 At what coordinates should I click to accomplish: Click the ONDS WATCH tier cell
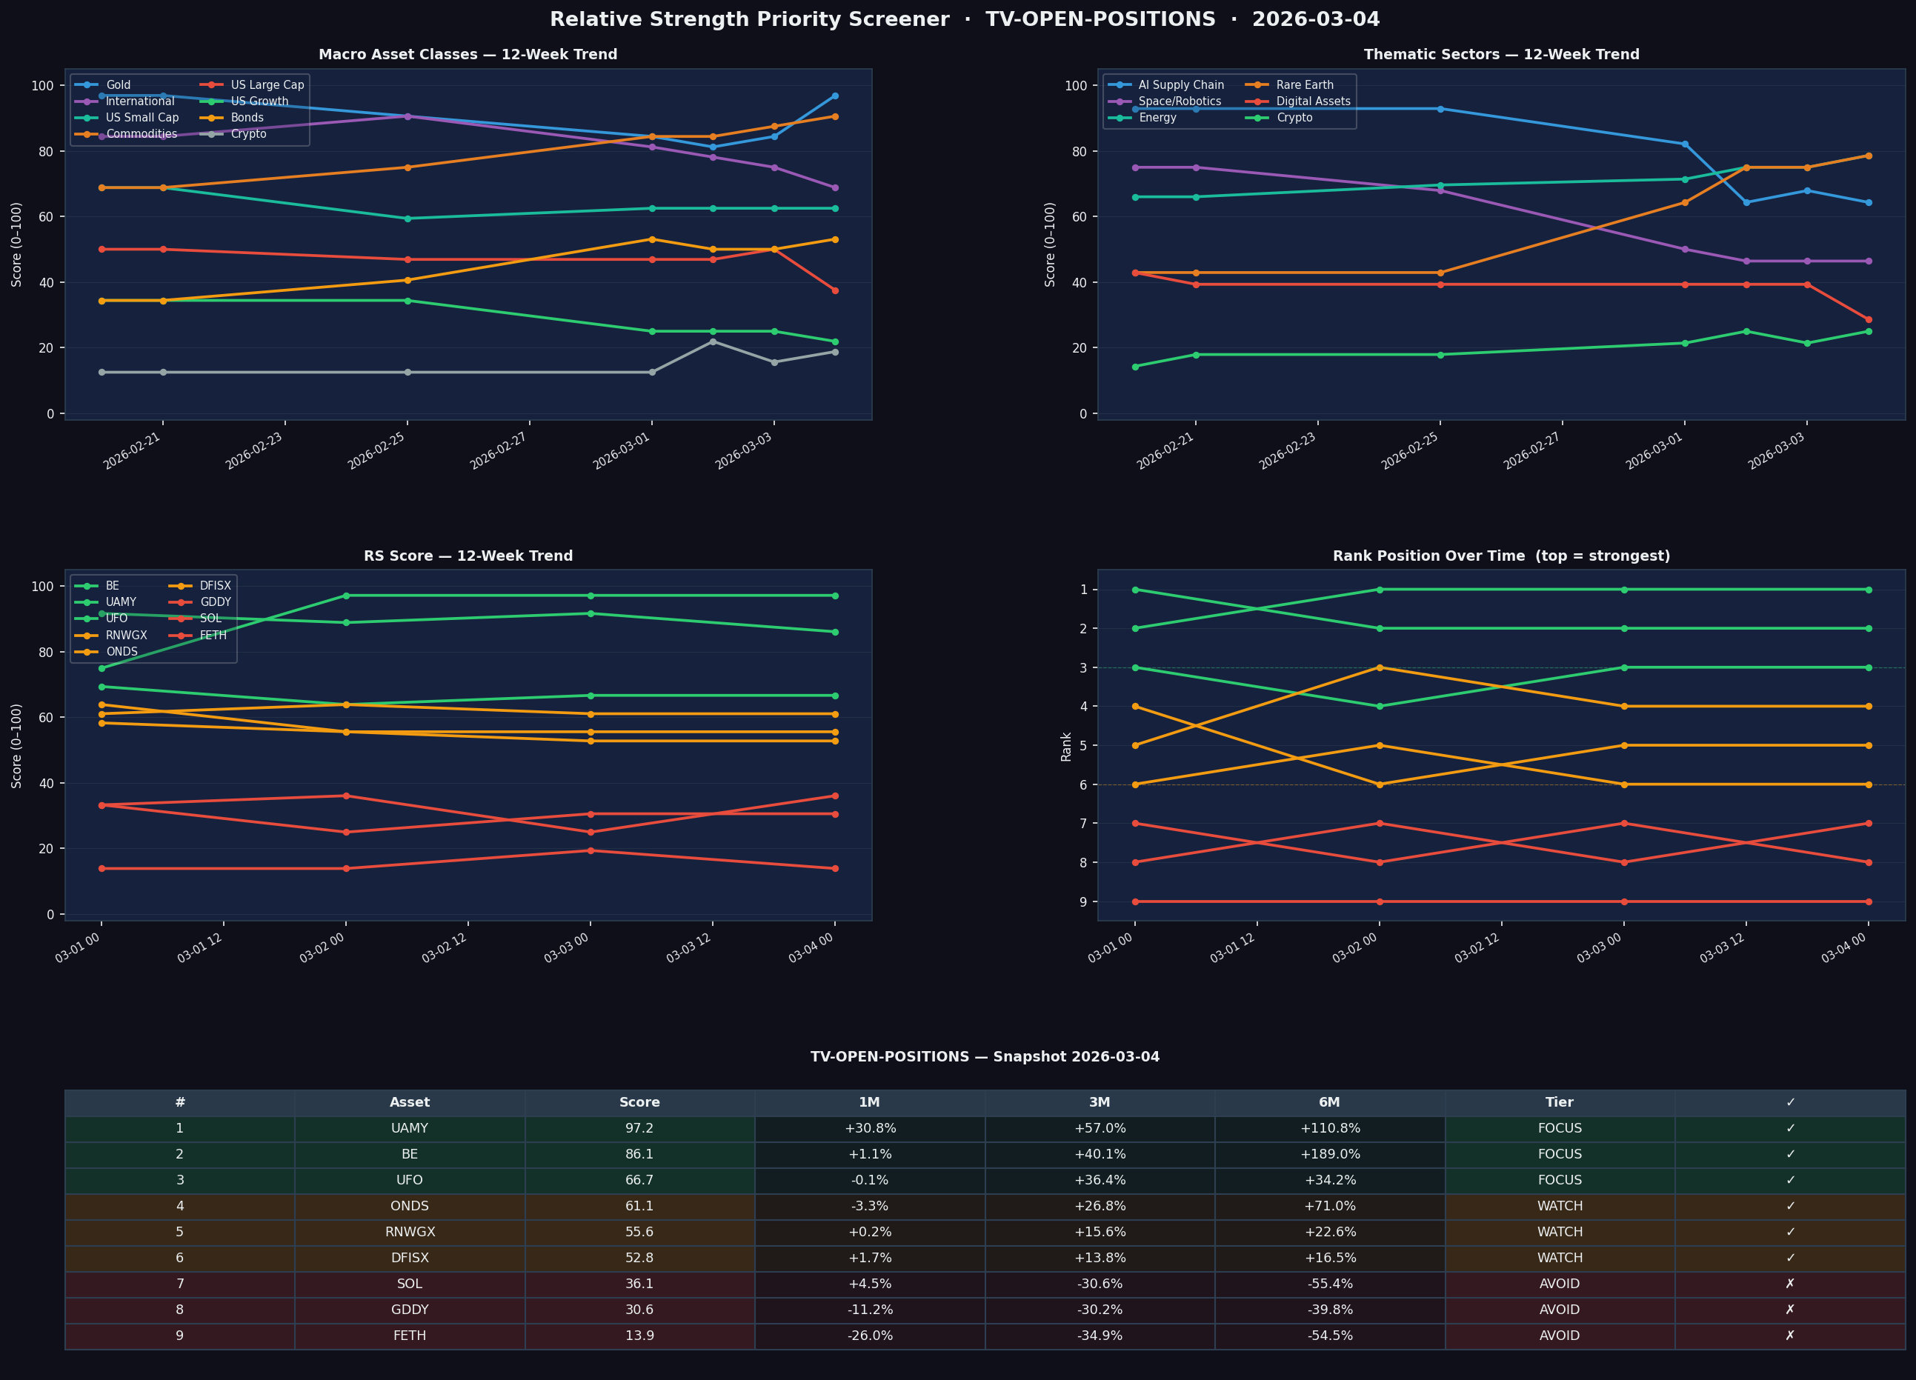pos(1559,1206)
